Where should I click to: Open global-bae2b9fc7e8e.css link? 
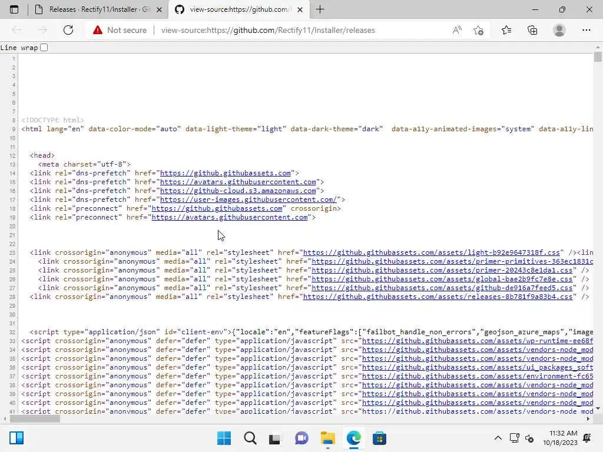click(x=442, y=279)
